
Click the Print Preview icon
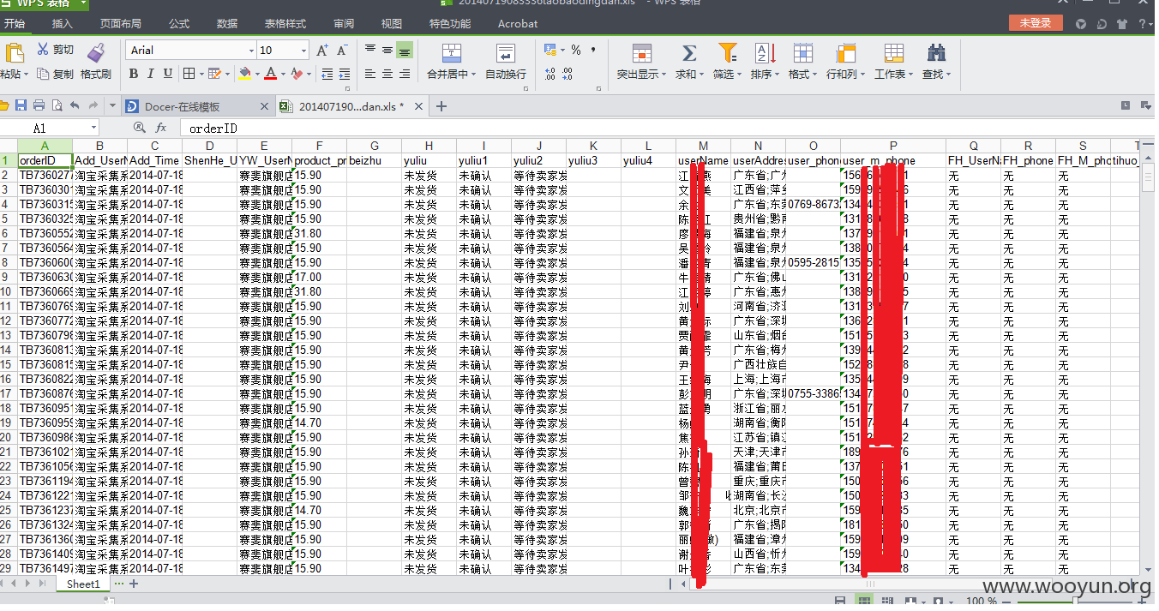[57, 105]
